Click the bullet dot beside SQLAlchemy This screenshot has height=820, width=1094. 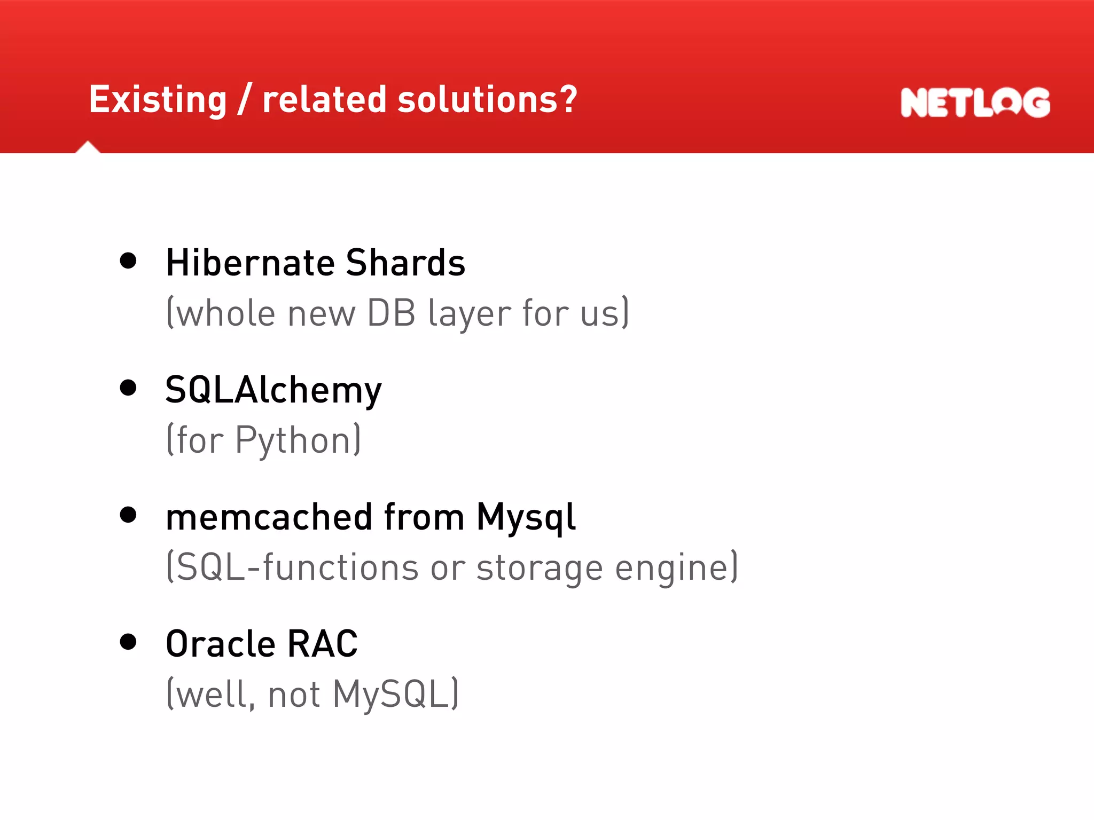point(128,388)
